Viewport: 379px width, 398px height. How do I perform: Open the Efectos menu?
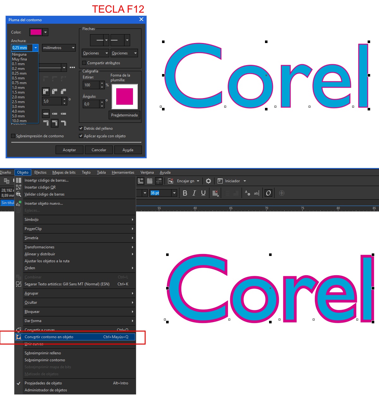click(x=40, y=172)
